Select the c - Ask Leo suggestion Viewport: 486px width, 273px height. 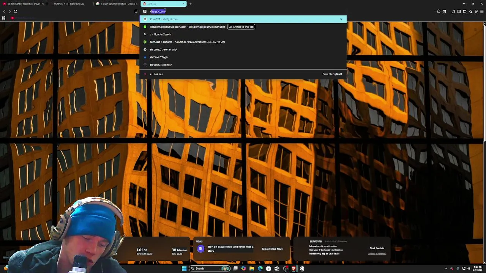tap(243, 74)
